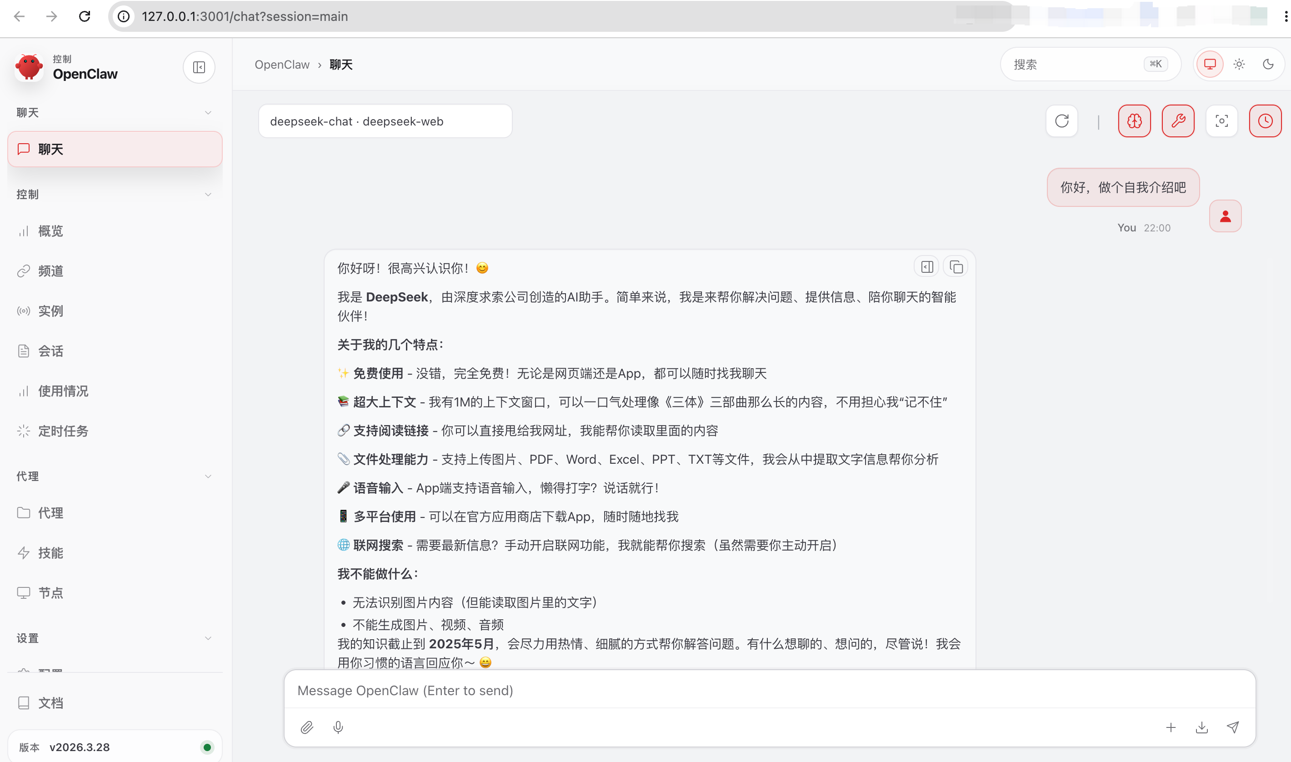Open assistant reply in side panel icon
This screenshot has width=1291, height=762.
click(x=927, y=267)
